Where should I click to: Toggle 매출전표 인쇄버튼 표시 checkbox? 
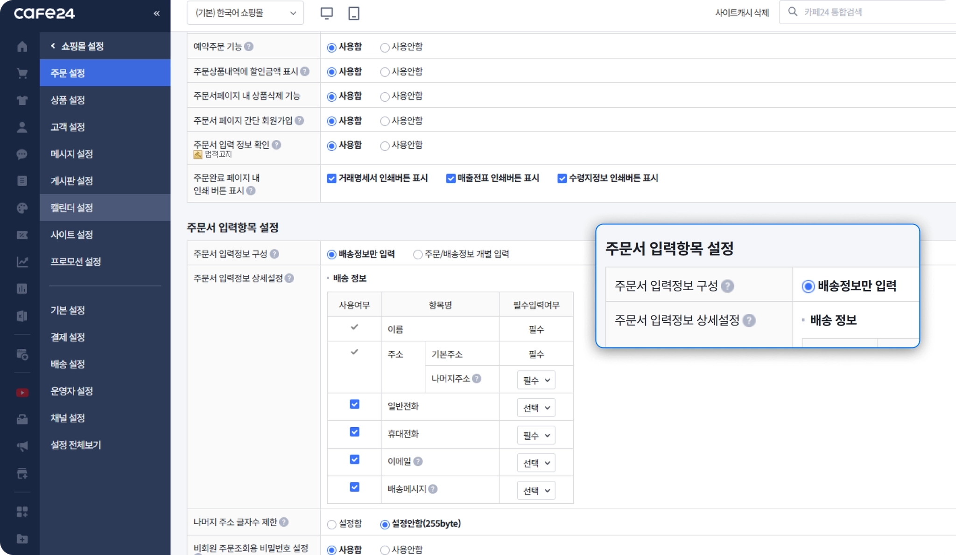coord(450,178)
